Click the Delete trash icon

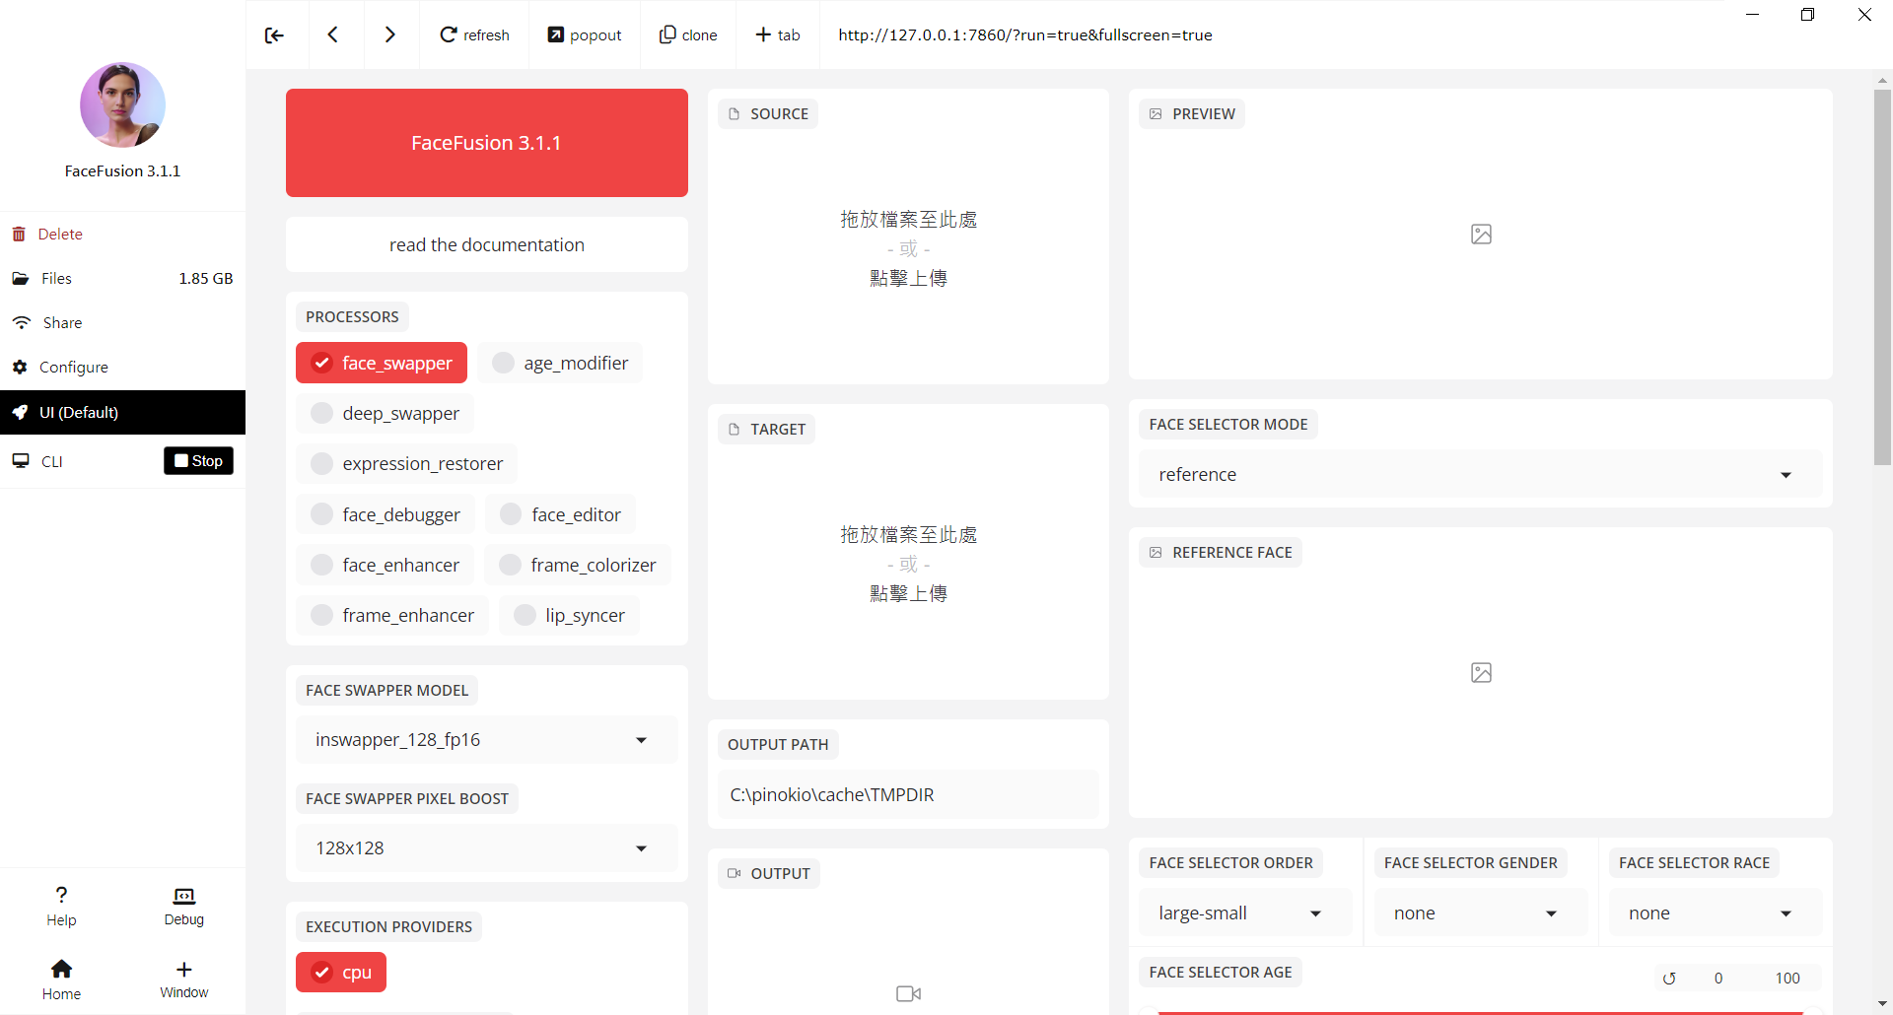(19, 234)
